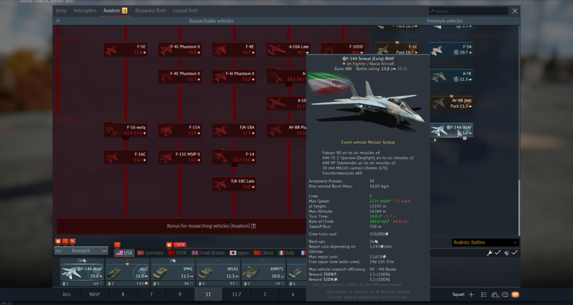Open the Bluewater fleet tab

(152, 11)
